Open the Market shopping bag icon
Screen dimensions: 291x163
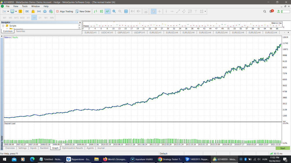pyautogui.click(x=33, y=12)
